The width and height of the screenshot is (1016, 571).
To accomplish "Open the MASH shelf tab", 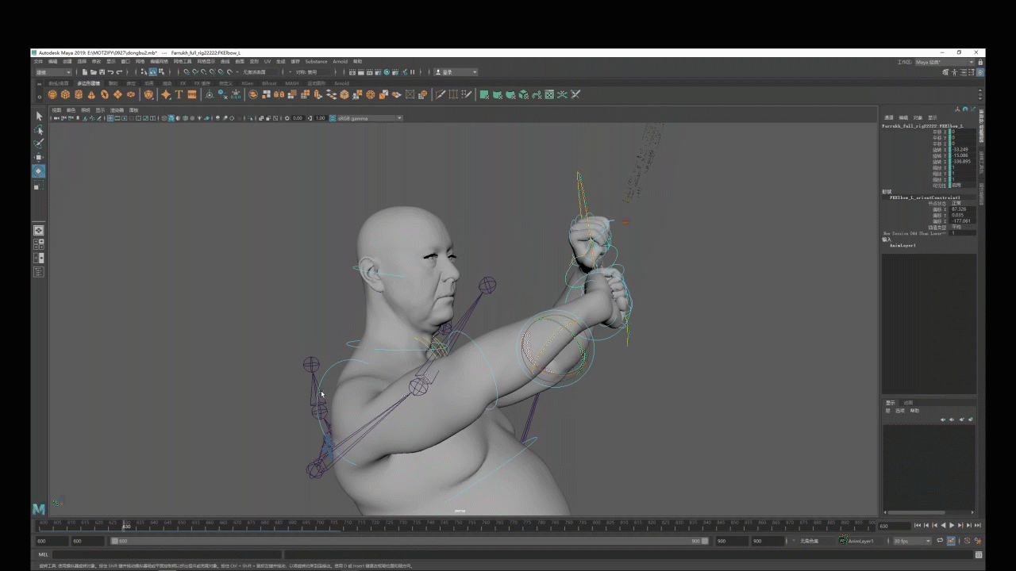I will [292, 83].
